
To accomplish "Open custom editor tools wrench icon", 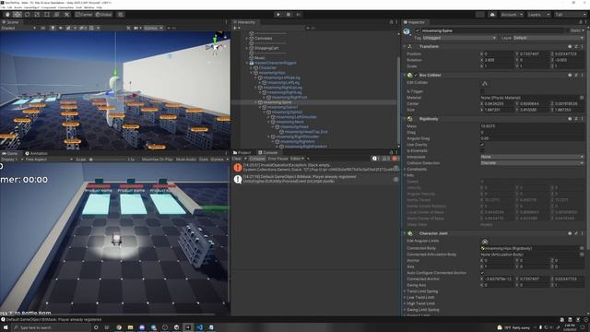I will coord(66,15).
